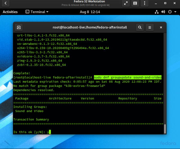Click the volume speaker icon
Image resolution: width=180 pixels, height=149 pixels.
163,12
